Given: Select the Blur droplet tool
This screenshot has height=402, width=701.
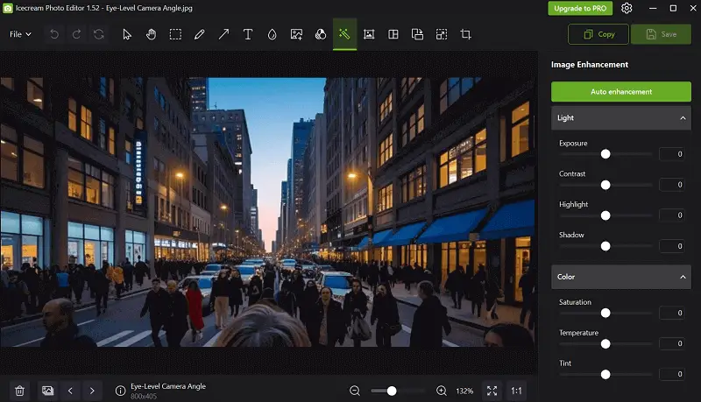Looking at the screenshot, I should click(x=272, y=34).
